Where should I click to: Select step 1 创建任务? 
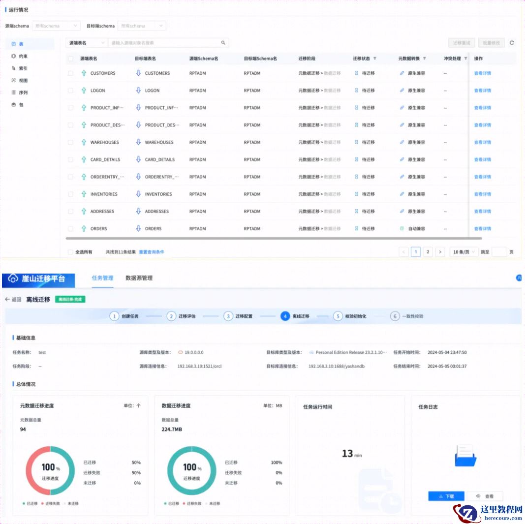[x=124, y=316]
